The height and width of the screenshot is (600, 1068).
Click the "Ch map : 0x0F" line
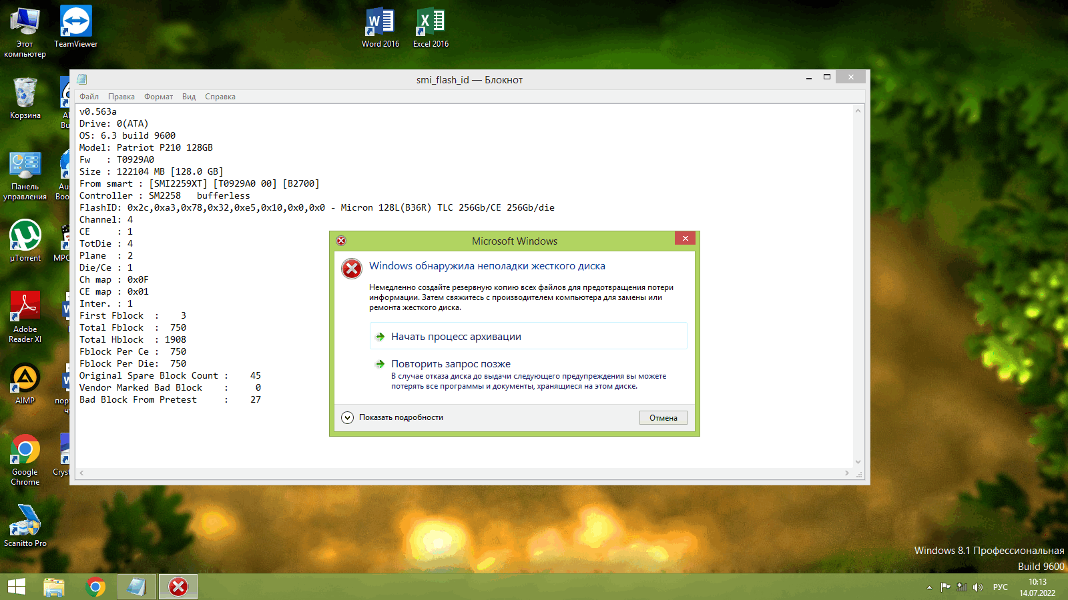pyautogui.click(x=114, y=279)
